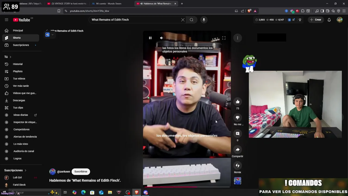Go to the YouTube home logo
Image resolution: width=348 pixels, height=196 pixels.
(21, 20)
